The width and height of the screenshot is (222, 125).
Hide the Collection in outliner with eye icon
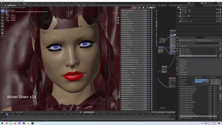(x=219, y=9)
